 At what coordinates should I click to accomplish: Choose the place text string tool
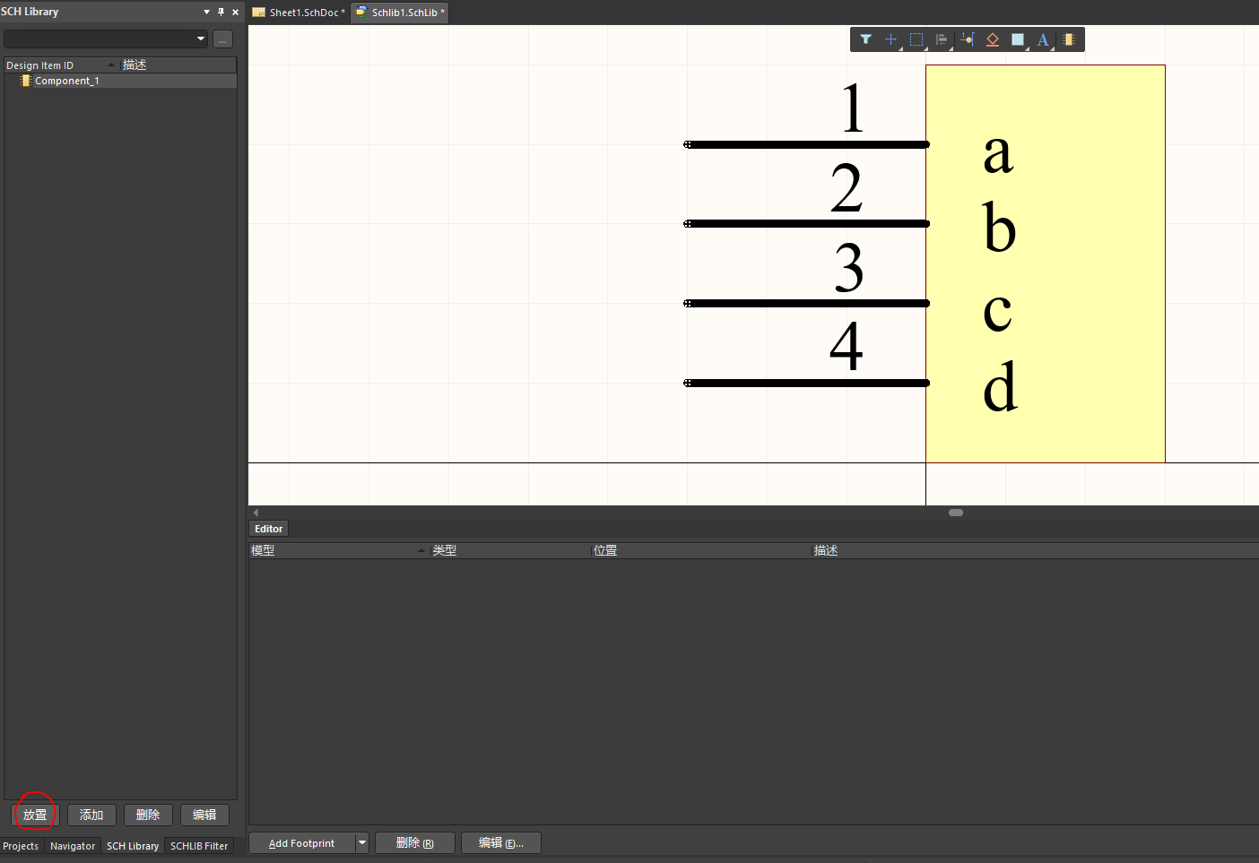click(x=1043, y=39)
